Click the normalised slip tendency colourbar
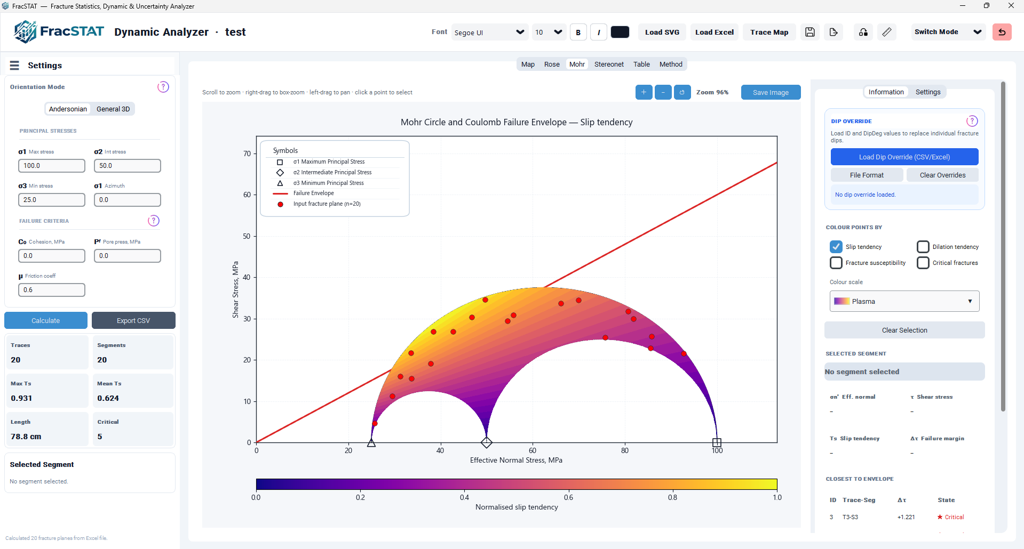The image size is (1024, 549). tap(517, 484)
